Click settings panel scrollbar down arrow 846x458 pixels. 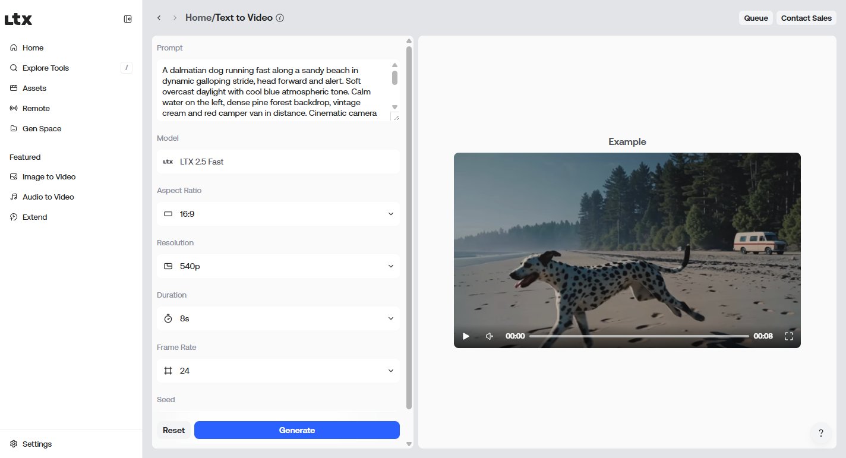click(409, 444)
